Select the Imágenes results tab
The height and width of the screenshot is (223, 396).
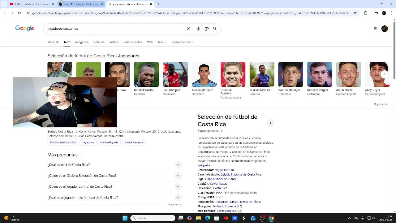click(82, 42)
